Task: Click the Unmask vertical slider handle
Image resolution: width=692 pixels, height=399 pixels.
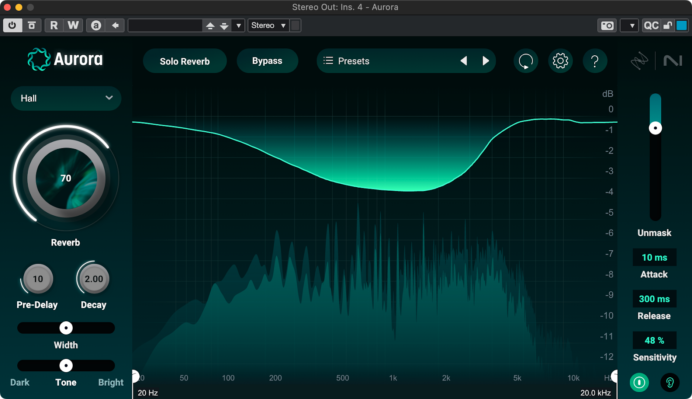Action: tap(655, 128)
